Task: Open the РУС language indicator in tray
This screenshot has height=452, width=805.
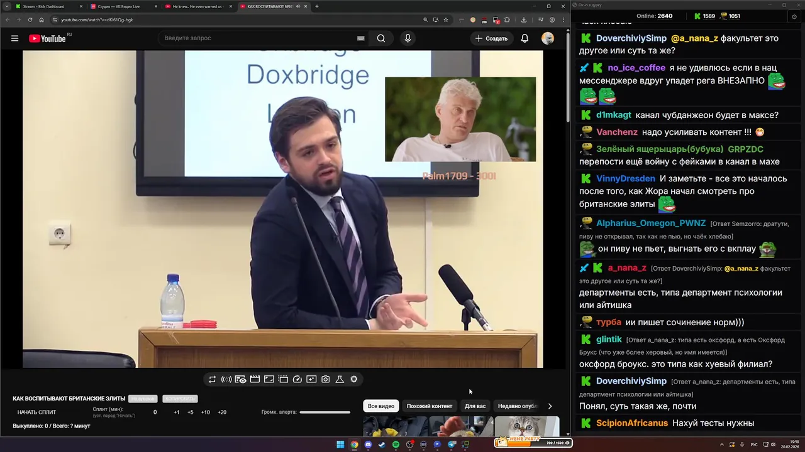Action: [x=754, y=444]
